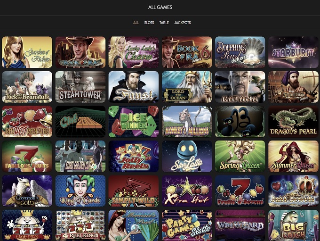Select the Steam Tower game thumbnail
Viewport: 320px width, 241px height.
pos(80,87)
